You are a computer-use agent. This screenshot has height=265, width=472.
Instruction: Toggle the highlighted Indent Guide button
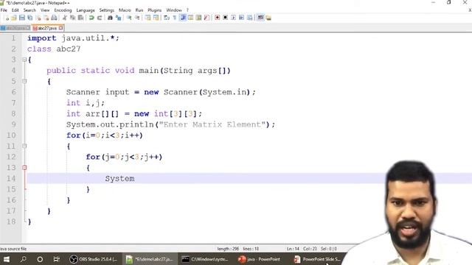[x=183, y=18]
